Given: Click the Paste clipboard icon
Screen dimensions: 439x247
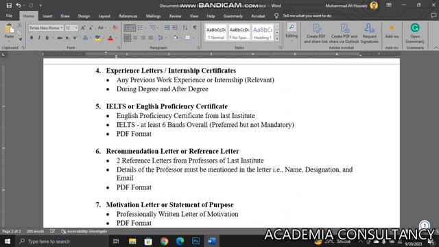Looking at the screenshot, I should coord(9,29).
